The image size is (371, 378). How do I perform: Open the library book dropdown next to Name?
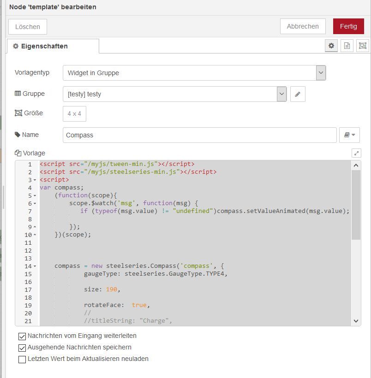pos(349,135)
